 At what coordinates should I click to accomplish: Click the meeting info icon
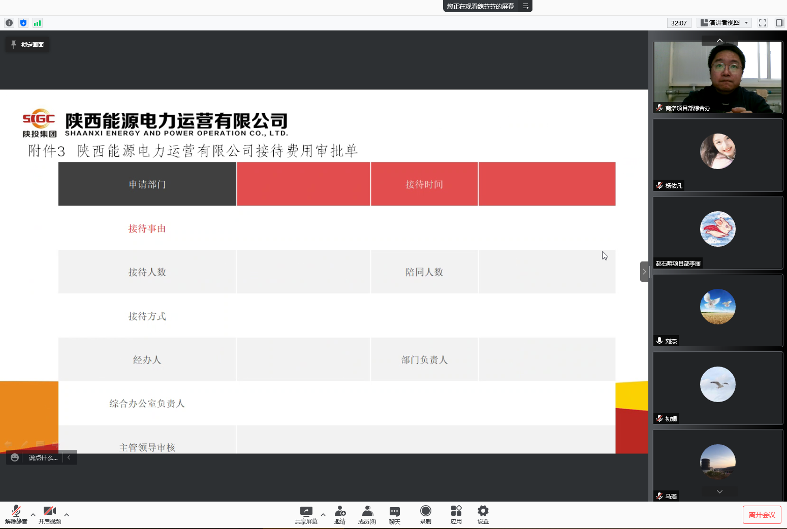click(x=9, y=23)
